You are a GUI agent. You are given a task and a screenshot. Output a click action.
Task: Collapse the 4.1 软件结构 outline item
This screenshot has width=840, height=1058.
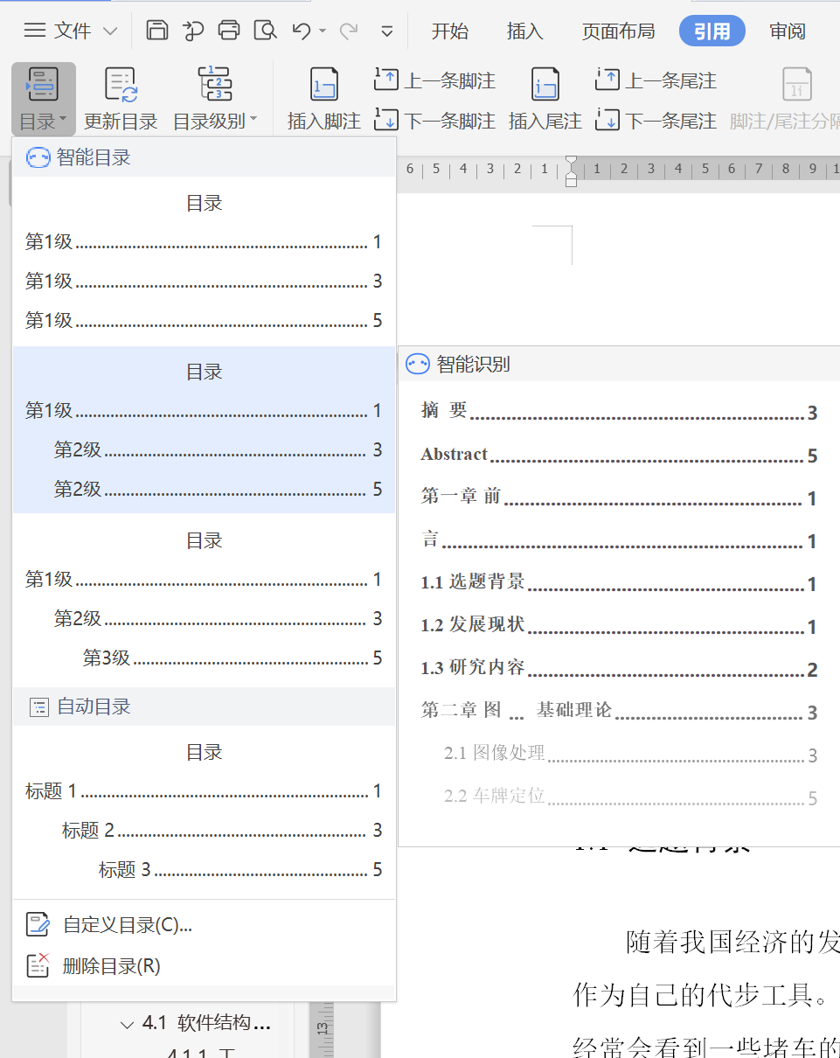(128, 1023)
